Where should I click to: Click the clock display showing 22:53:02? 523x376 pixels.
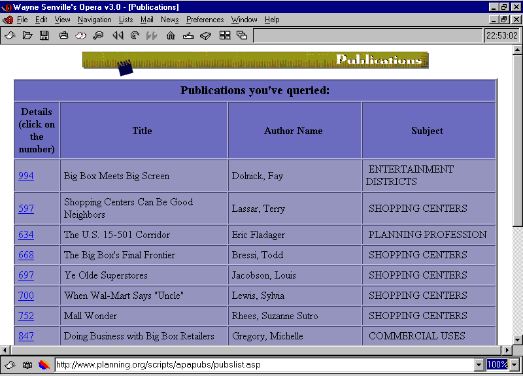coord(502,35)
